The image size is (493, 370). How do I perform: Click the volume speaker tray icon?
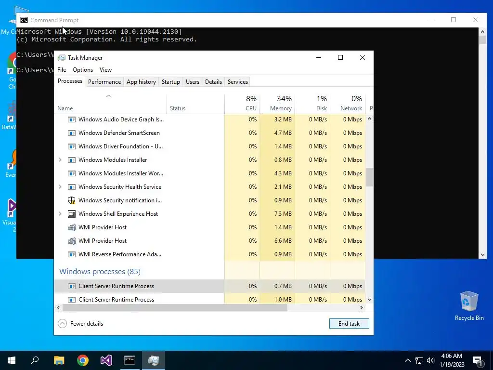[x=430, y=360]
